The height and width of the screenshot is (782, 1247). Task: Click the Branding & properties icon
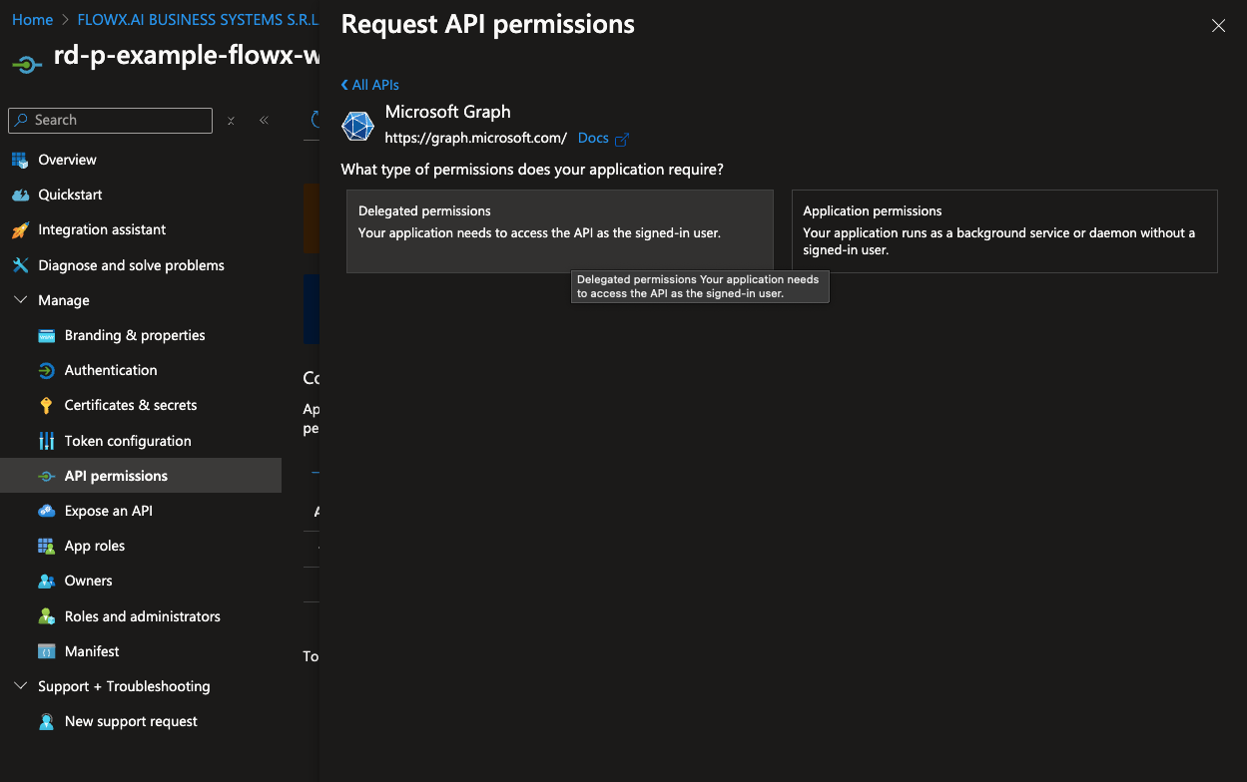pyautogui.click(x=46, y=335)
